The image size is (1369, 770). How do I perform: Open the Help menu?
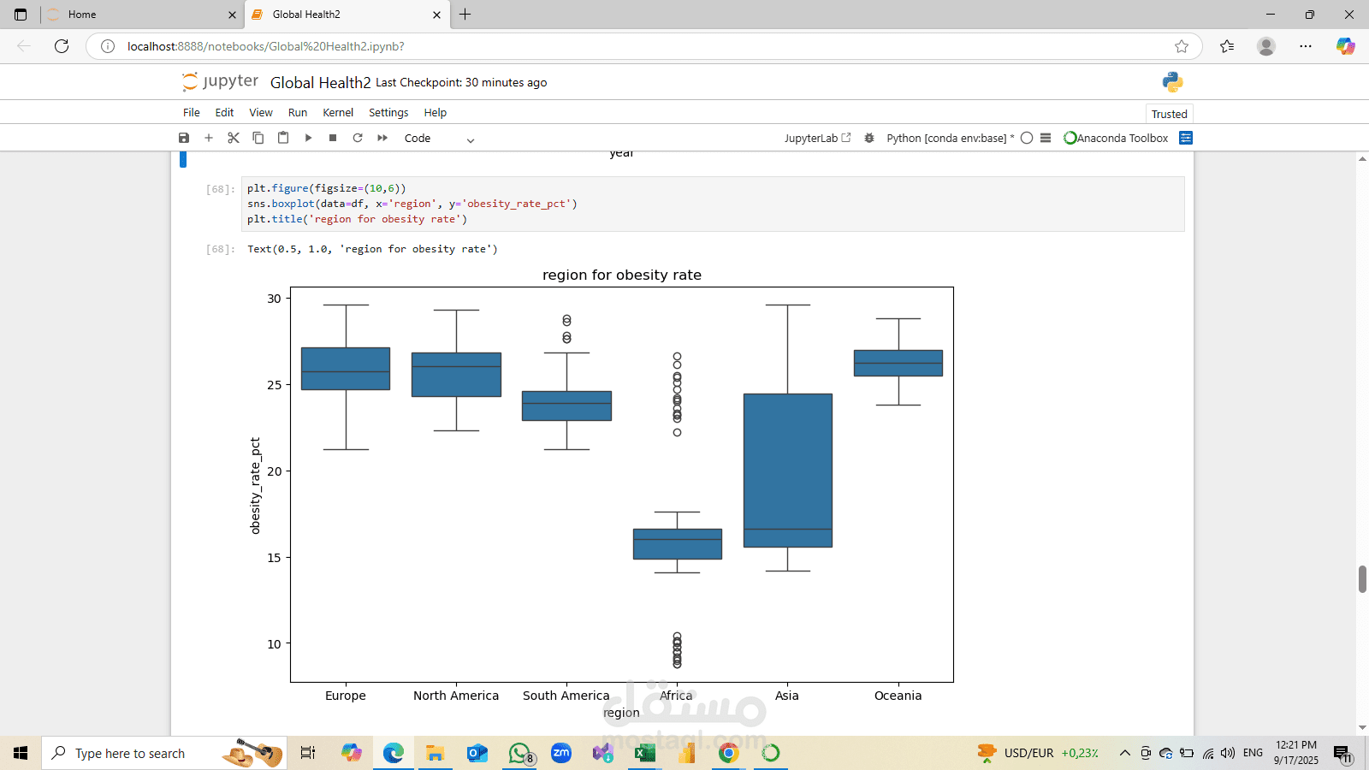436,112
